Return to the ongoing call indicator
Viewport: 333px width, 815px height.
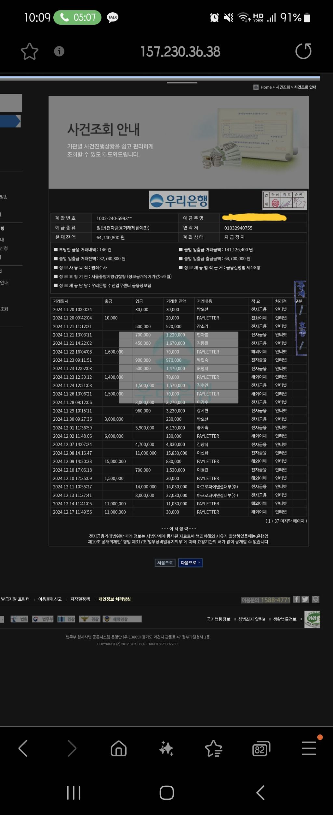click(x=77, y=17)
